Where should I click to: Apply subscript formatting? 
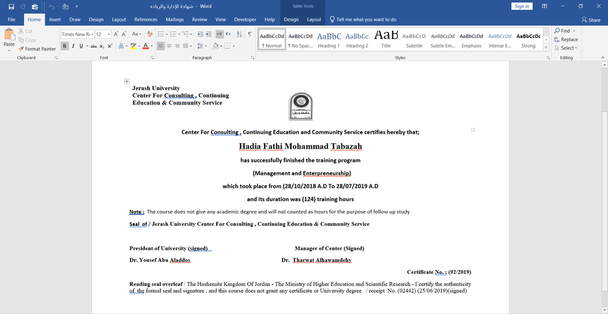[102, 46]
